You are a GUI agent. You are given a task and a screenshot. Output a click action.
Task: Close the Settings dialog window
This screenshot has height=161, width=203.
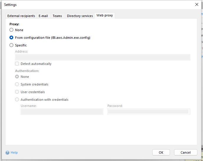pyautogui.click(x=197, y=4)
